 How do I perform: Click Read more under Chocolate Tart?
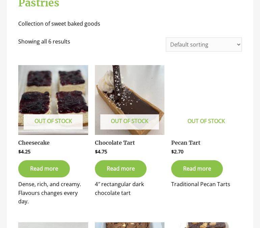[x=121, y=169]
